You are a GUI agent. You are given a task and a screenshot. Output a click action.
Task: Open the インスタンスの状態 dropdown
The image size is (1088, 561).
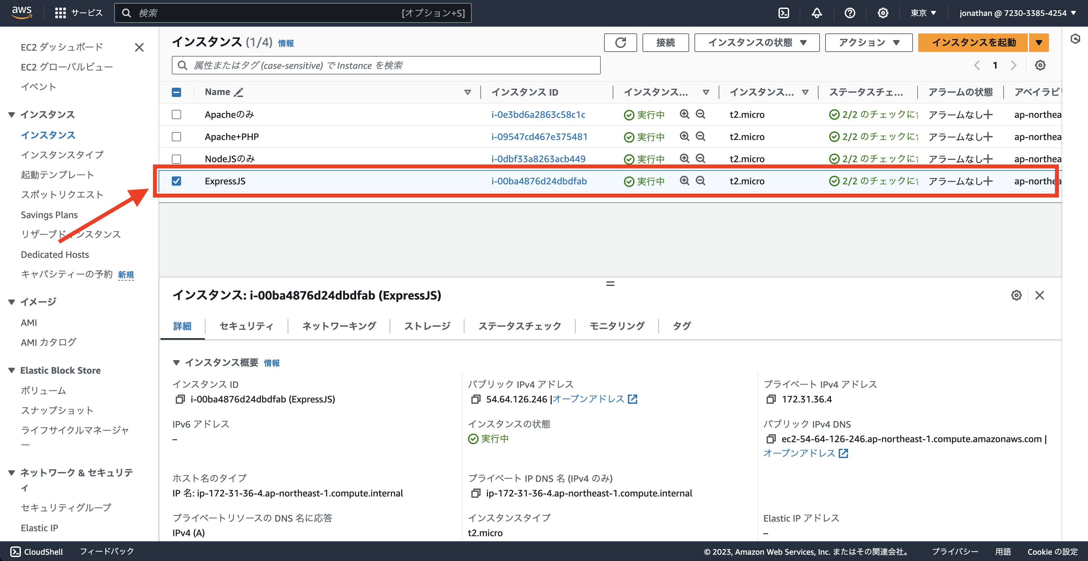tap(756, 42)
